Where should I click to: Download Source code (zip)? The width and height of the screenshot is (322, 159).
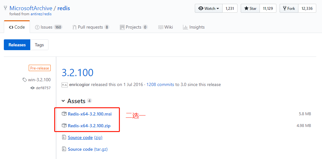pos(85,137)
